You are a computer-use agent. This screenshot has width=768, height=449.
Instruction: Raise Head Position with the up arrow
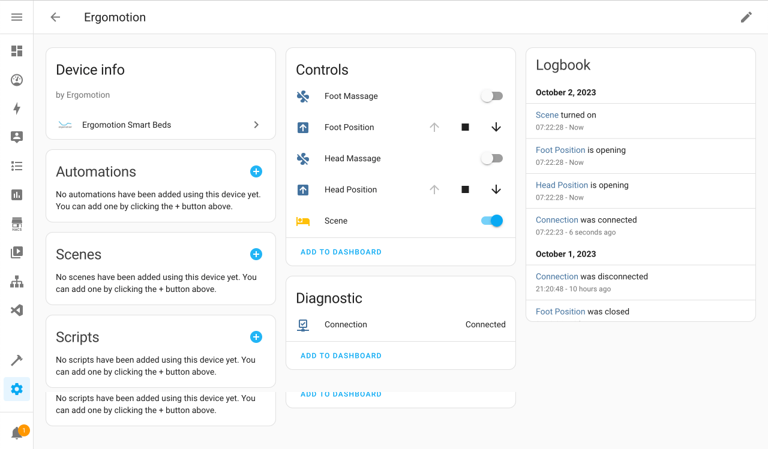tap(434, 189)
